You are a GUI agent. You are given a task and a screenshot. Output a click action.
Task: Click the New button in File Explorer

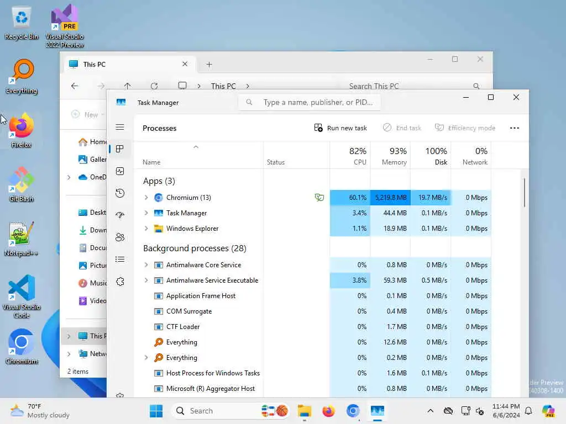[x=87, y=115]
